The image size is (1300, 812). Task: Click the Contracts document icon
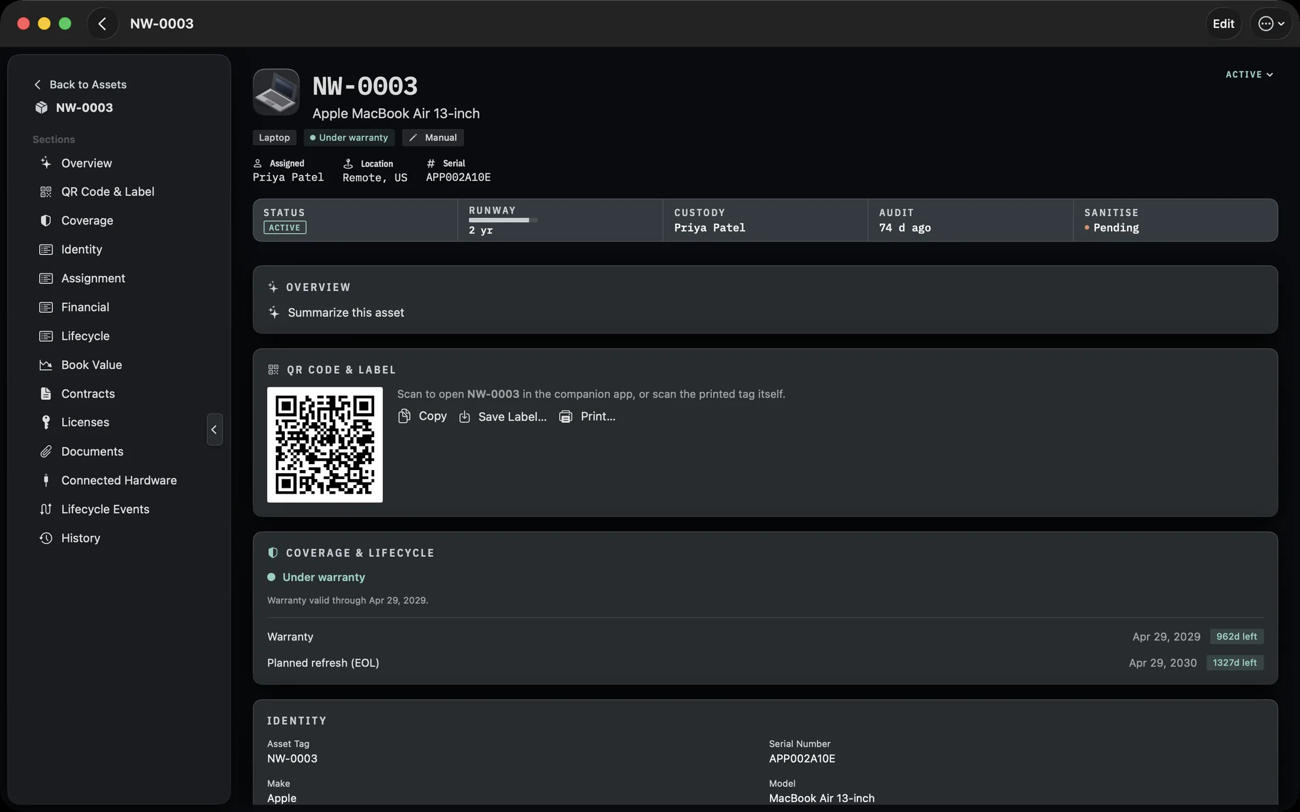click(x=45, y=394)
